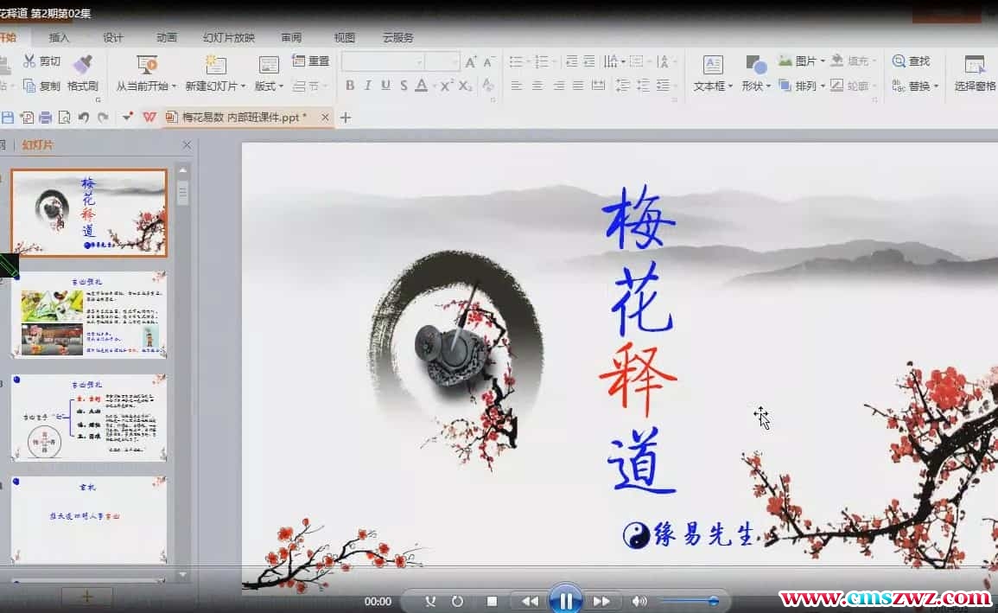
Task: Open the Find (查找) tool
Action: 912,61
